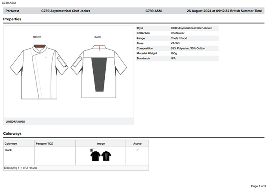Image resolution: width=268 pixels, height=189 pixels.
Task: Select the Image column header
Action: point(100,143)
